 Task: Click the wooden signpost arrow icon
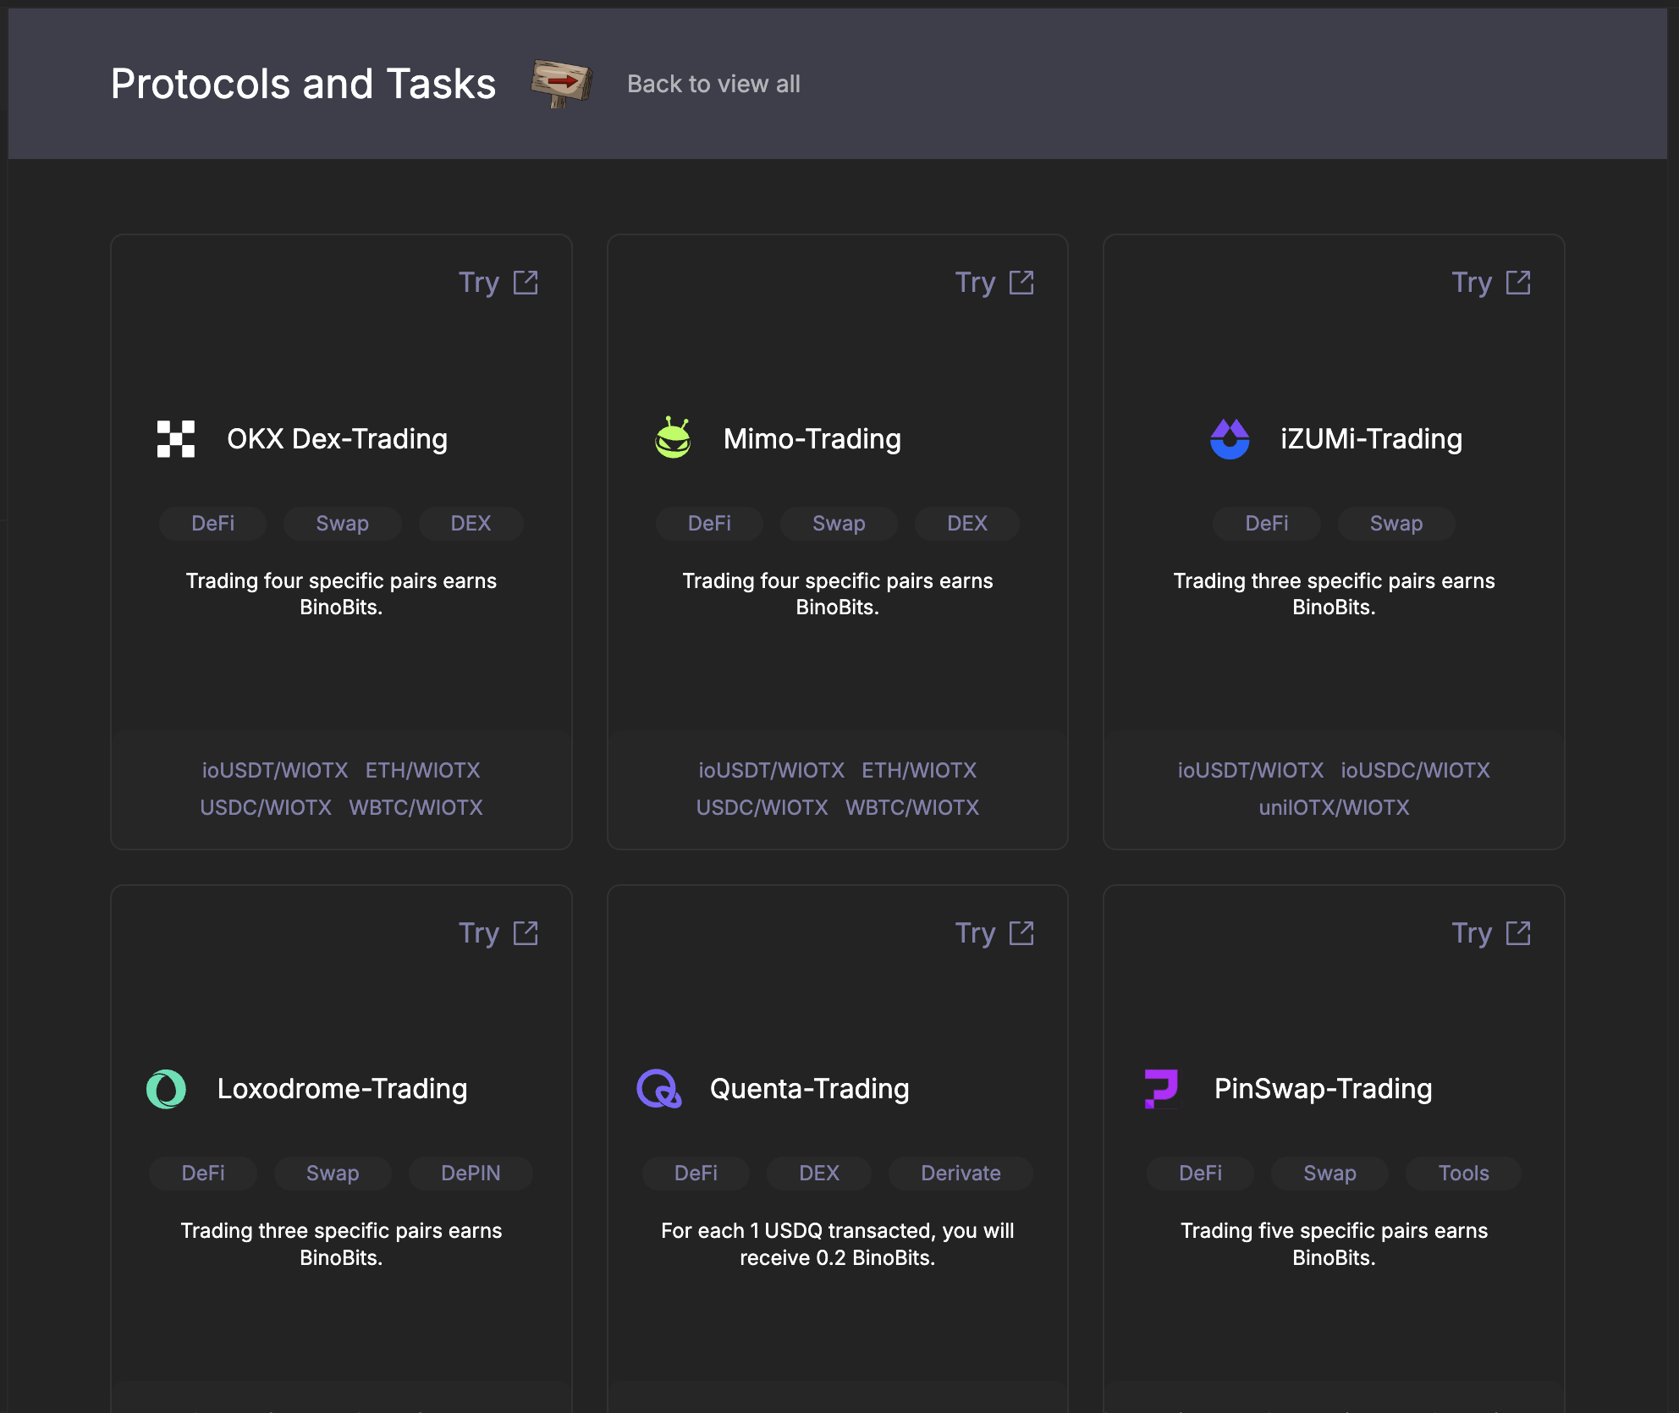[561, 83]
